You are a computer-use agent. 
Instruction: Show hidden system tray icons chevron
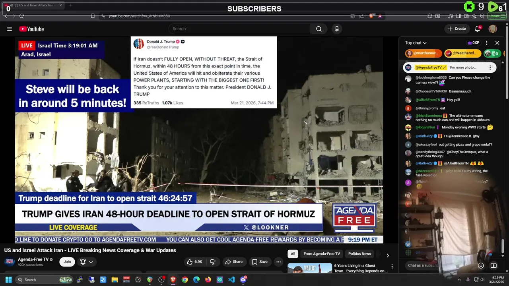(459, 280)
